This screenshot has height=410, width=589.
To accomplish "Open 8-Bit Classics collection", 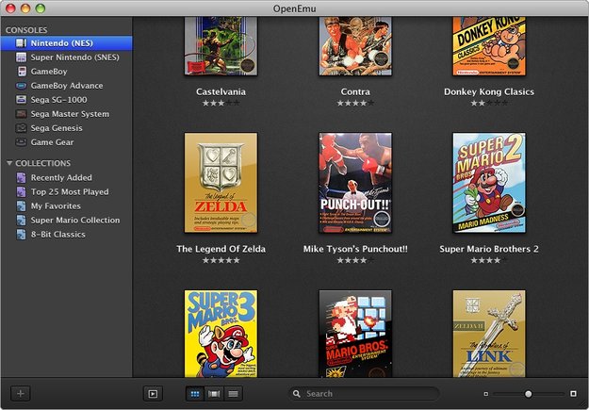I will (67, 235).
